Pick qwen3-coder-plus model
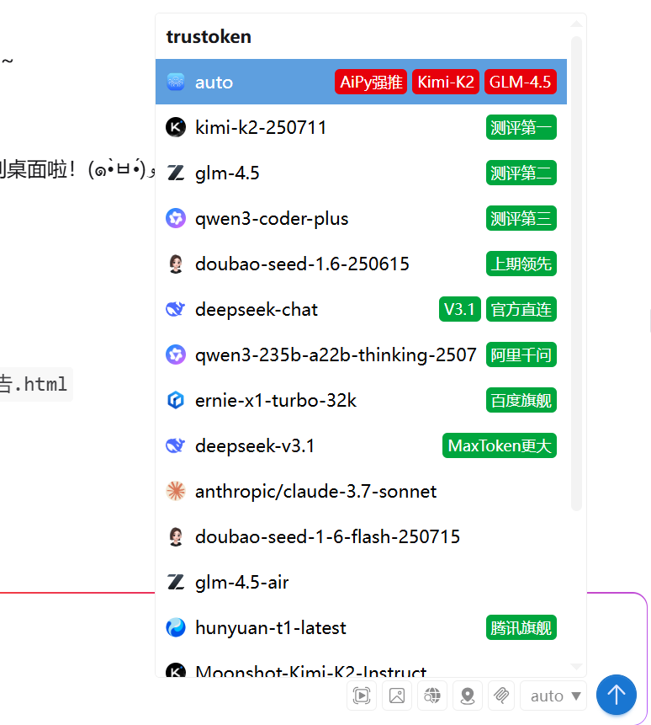The height and width of the screenshot is (725, 651). click(x=361, y=218)
